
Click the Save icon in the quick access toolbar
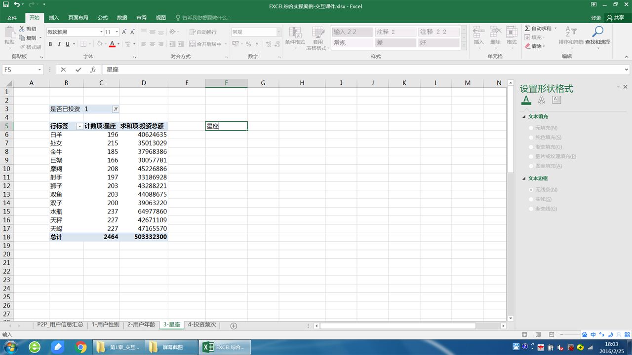point(6,5)
